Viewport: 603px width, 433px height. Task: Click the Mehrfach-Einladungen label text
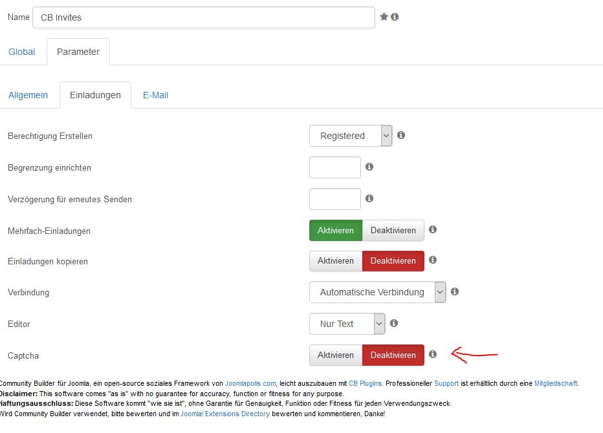pyautogui.click(x=49, y=231)
